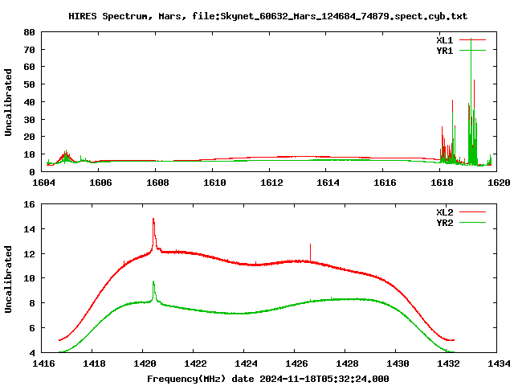Click the red XL2 hydrogen-line peak near 1420.4

tap(153, 235)
